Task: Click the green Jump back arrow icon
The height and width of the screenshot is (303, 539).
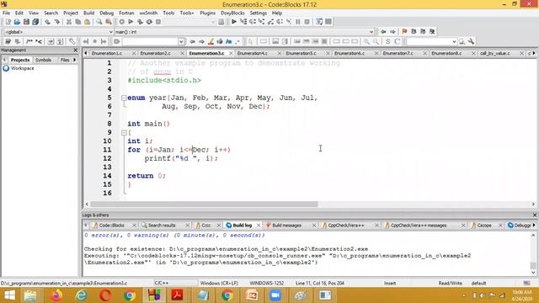Action: [x=383, y=32]
